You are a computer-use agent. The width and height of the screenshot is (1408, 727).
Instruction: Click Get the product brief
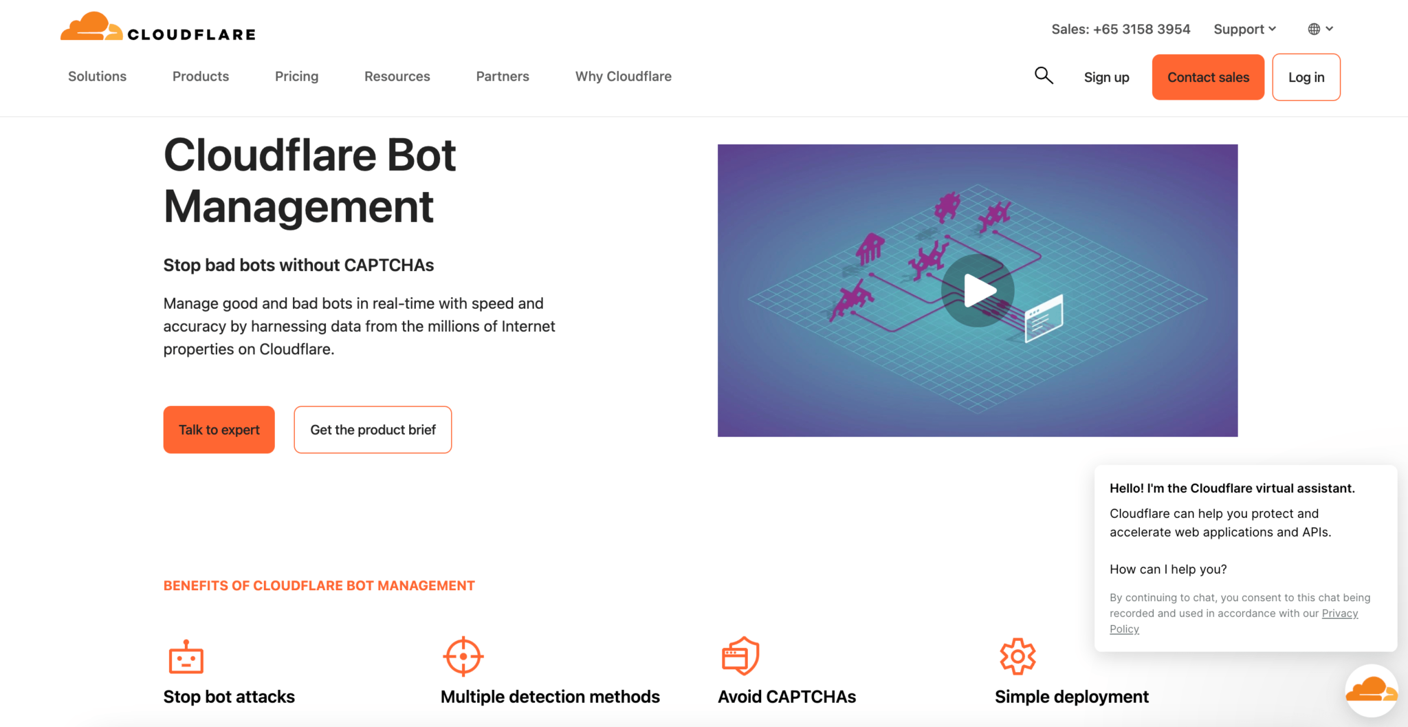[x=373, y=429]
